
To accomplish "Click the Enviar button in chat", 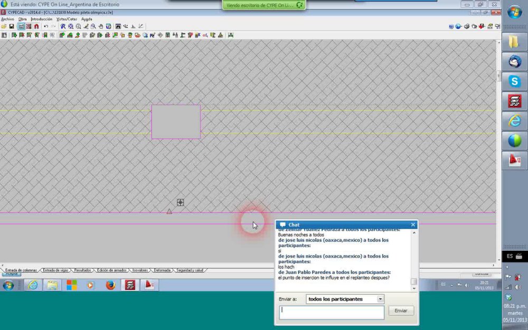I will (401, 311).
